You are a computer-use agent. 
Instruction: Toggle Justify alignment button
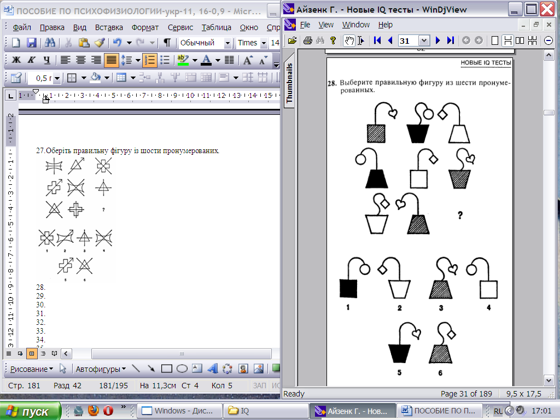pyautogui.click(x=112, y=60)
